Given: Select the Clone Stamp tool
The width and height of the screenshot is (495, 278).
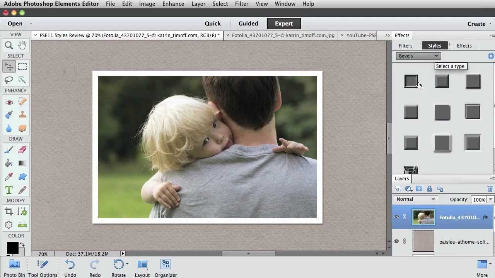Looking at the screenshot, I should pyautogui.click(x=22, y=115).
